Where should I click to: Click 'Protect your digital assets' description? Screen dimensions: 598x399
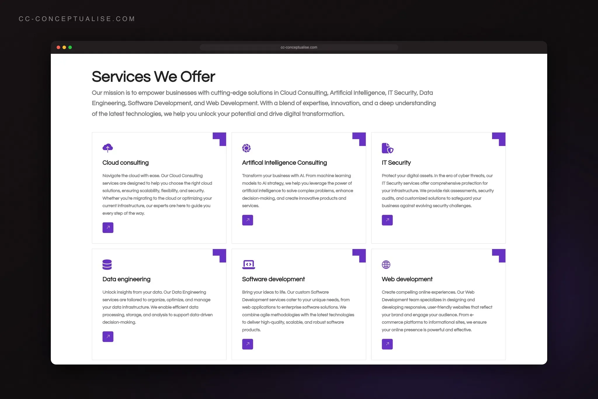[438, 191]
